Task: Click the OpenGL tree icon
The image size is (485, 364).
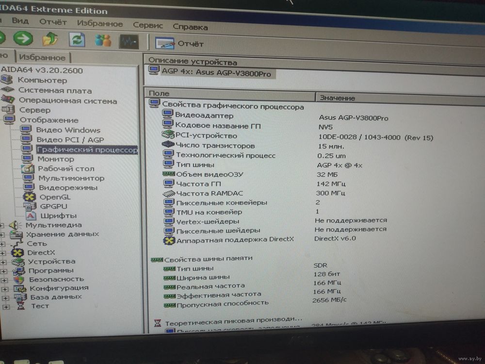Action: click(30, 197)
